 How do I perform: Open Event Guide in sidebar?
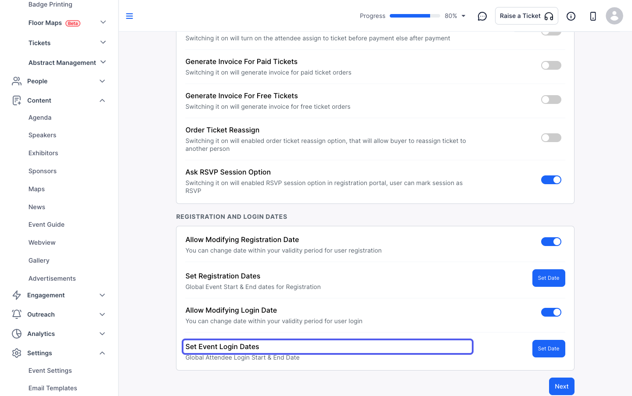47,225
